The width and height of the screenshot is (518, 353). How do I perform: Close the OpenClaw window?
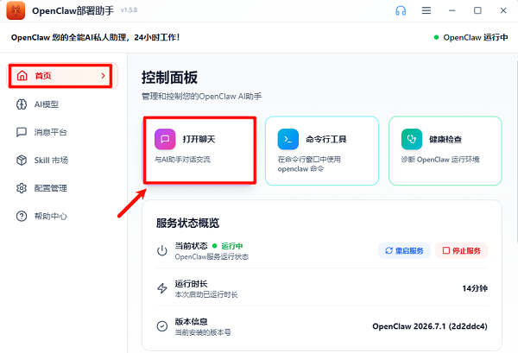[503, 10]
